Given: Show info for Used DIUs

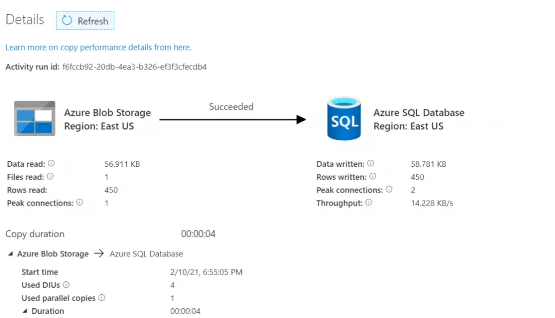Looking at the screenshot, I should click(66, 284).
